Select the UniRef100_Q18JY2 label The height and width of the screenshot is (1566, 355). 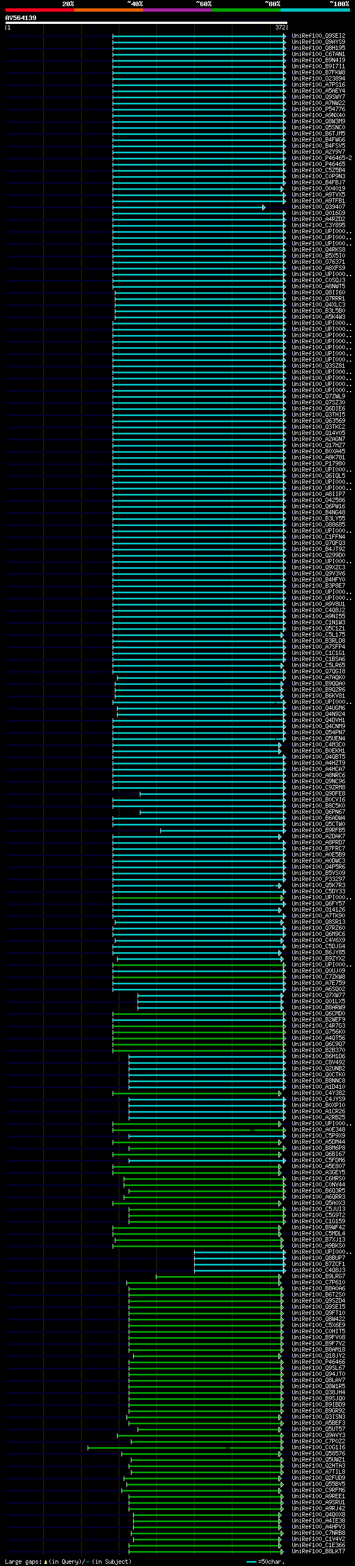coord(318,1356)
